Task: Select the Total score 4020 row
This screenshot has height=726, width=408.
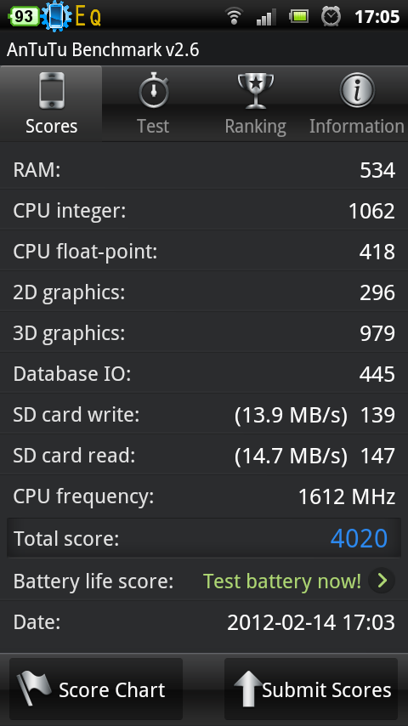Action: pos(204,537)
